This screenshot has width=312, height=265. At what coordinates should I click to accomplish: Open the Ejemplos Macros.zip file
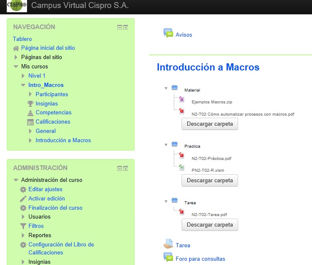[211, 102]
